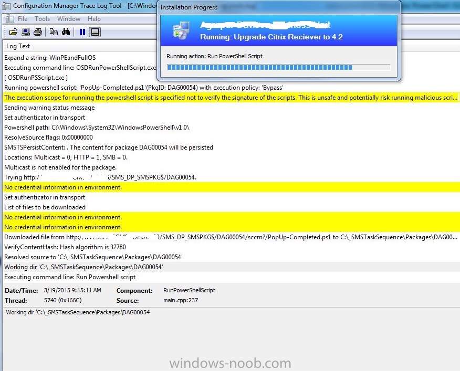Open the File menu

coord(23,19)
